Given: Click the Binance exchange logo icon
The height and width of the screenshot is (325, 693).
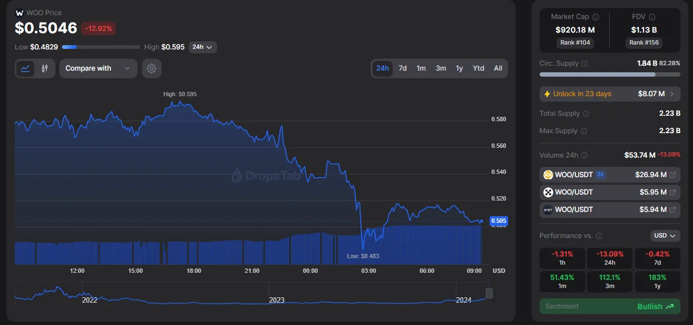Looking at the screenshot, I should [548, 175].
